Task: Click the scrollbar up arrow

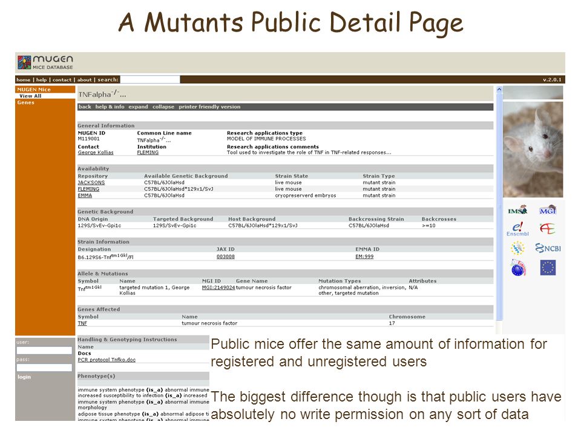Action: [x=499, y=90]
